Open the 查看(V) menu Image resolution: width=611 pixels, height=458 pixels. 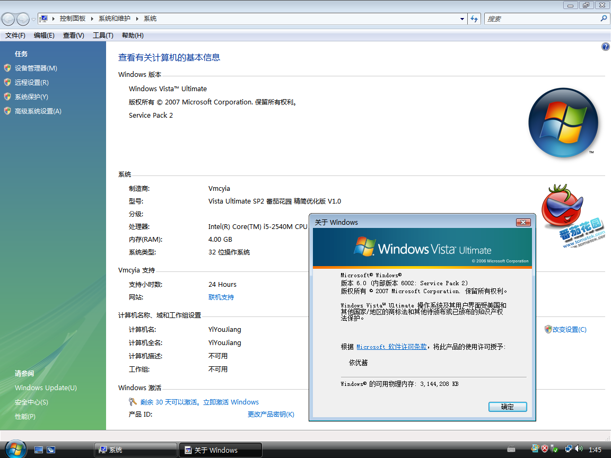click(x=74, y=36)
